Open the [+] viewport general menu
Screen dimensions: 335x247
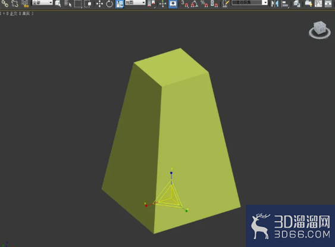point(4,14)
